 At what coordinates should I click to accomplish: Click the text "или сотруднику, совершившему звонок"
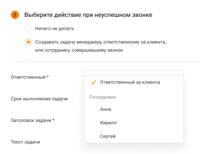tap(79, 50)
